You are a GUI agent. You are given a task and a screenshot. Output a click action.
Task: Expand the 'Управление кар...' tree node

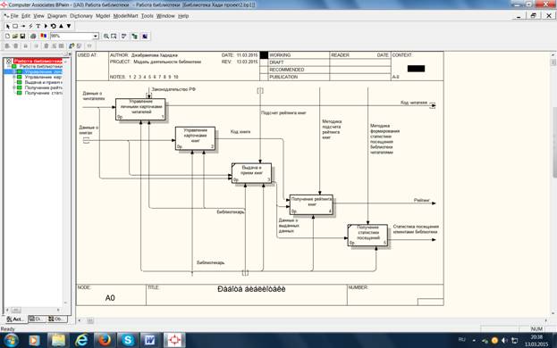(x=14, y=77)
